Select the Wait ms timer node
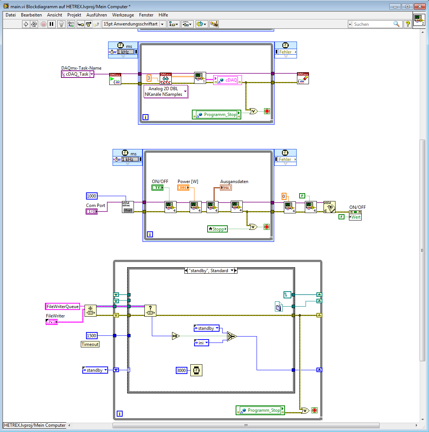This screenshot has width=429, height=432. pos(196,370)
